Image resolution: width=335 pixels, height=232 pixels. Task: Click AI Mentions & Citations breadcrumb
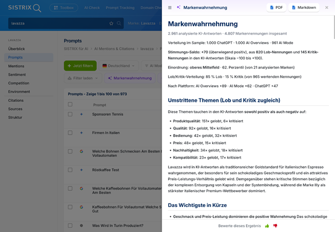coord(114,49)
